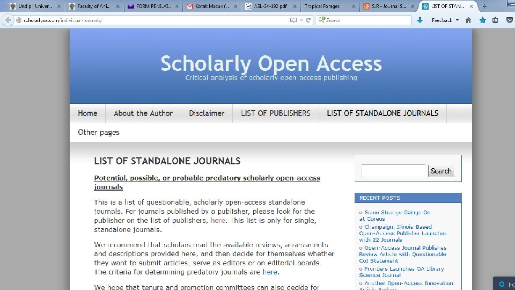Open post 'Another Open-Access Innovation'
Viewport: 515px width, 290px height.
point(407,285)
